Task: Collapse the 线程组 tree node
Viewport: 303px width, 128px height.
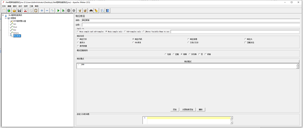Action: 6,18
